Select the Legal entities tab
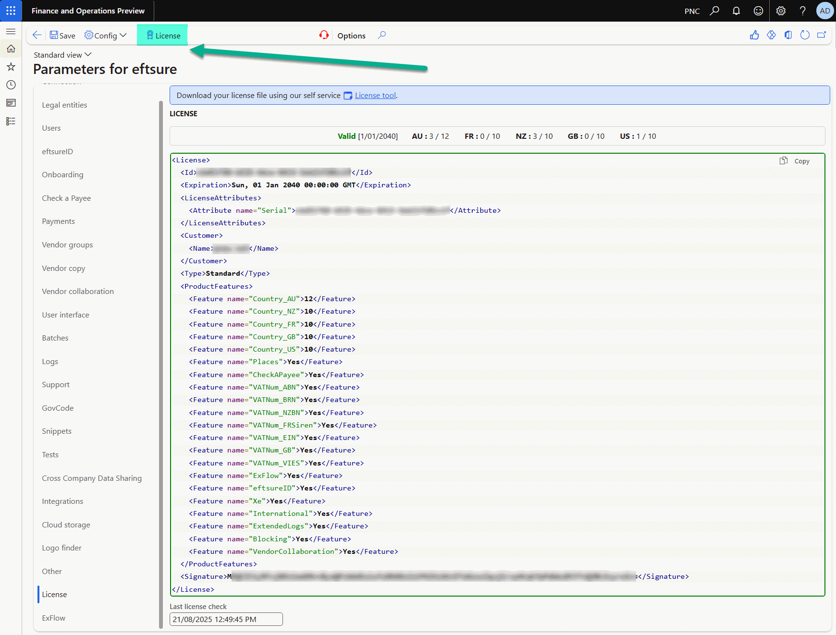 click(64, 105)
